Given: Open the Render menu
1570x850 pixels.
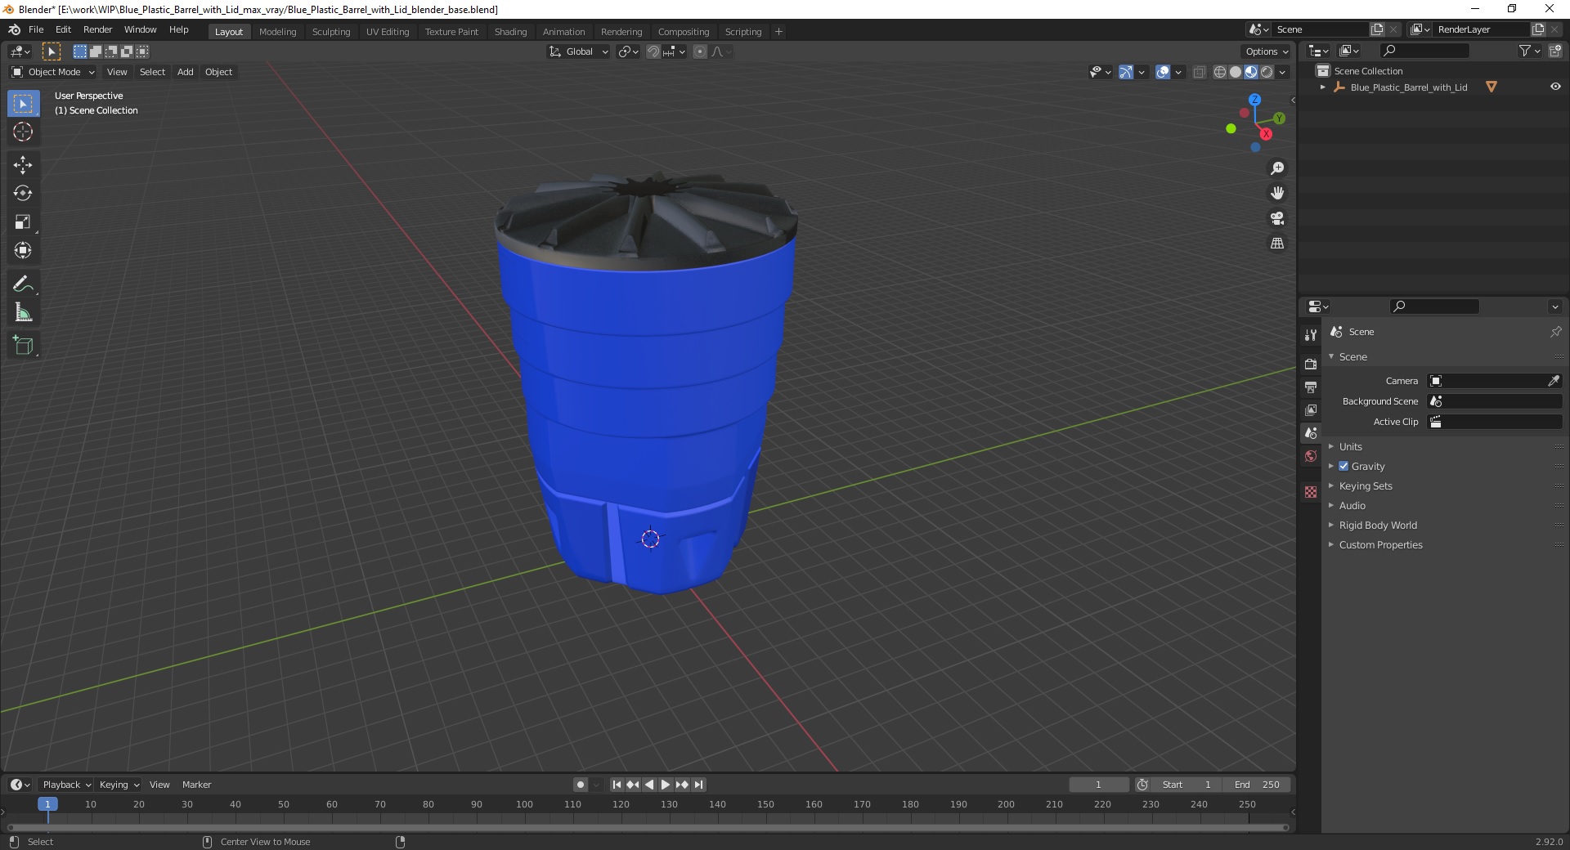Looking at the screenshot, I should [97, 29].
